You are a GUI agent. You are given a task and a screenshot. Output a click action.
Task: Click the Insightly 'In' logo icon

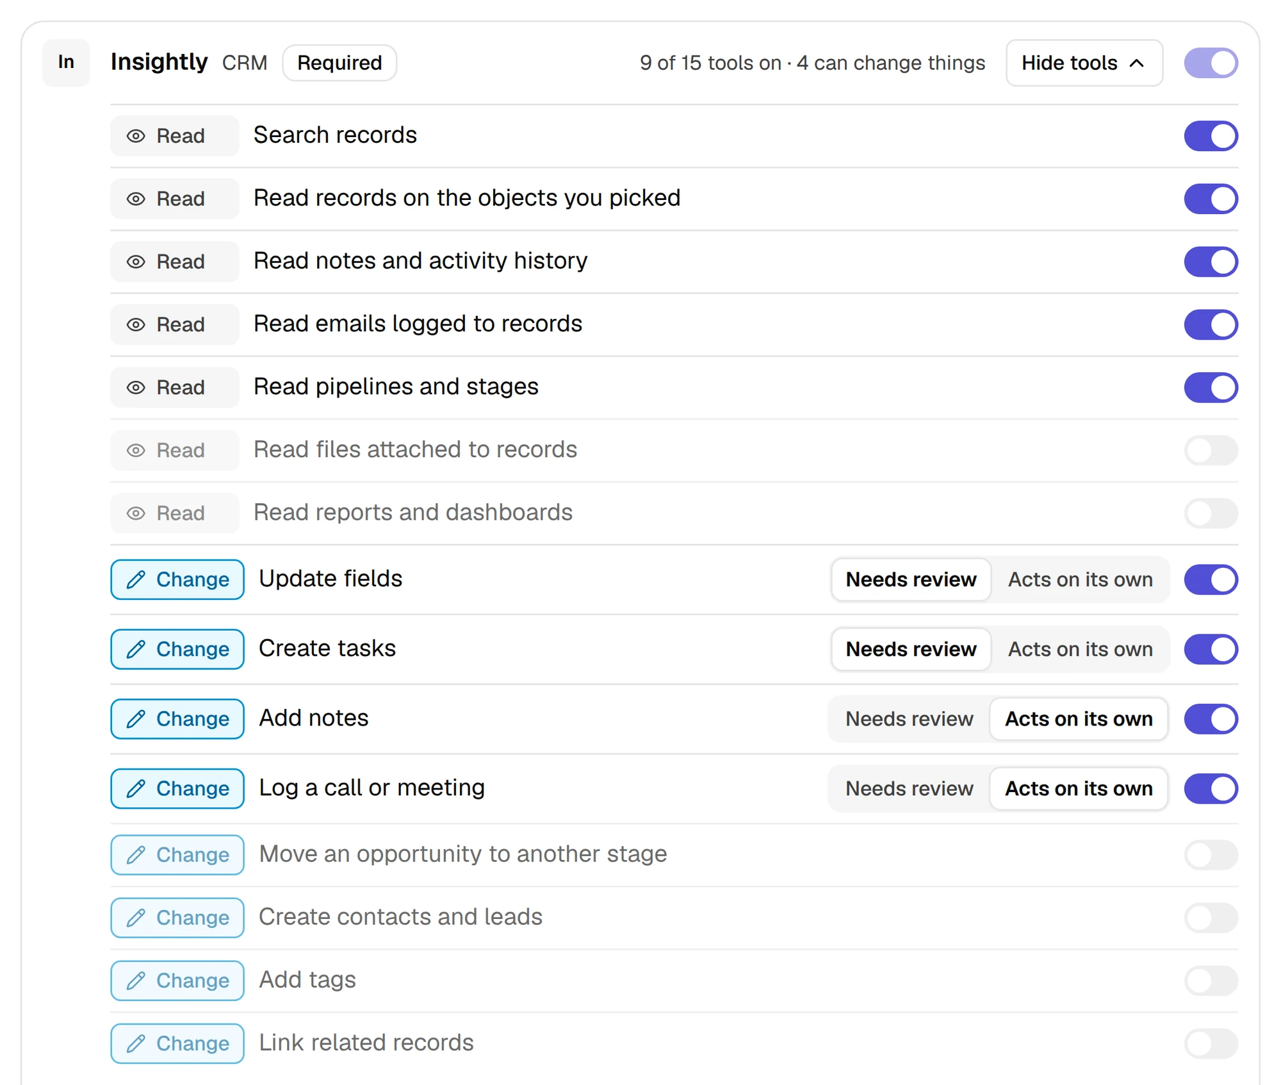click(x=66, y=62)
